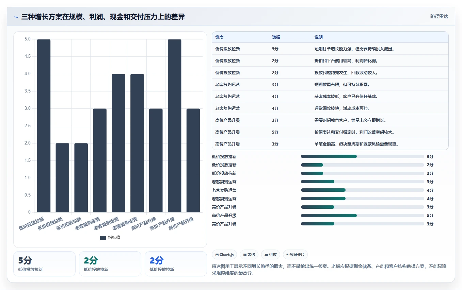Screen dimensions: 462x290
Task: Click the 3.5 y-axis tick label
Action: pyautogui.click(x=27, y=91)
